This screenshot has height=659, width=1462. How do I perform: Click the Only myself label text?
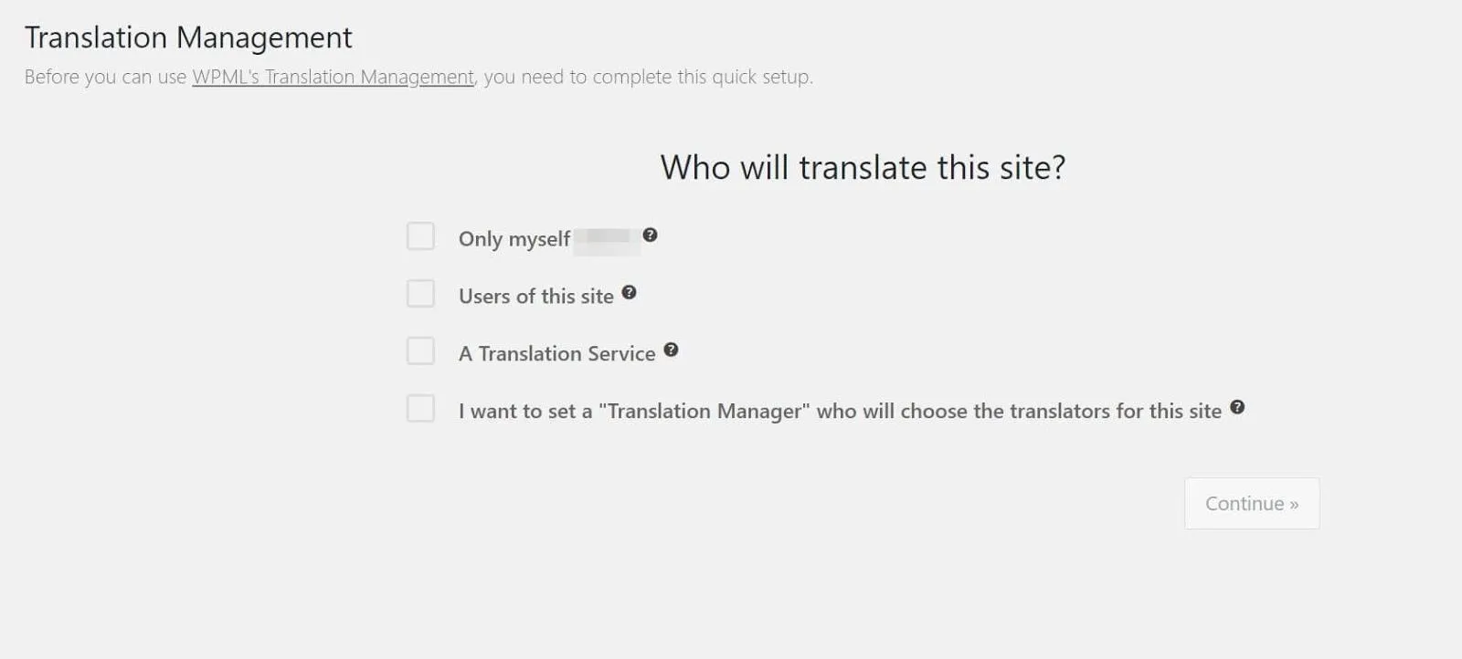tap(514, 239)
